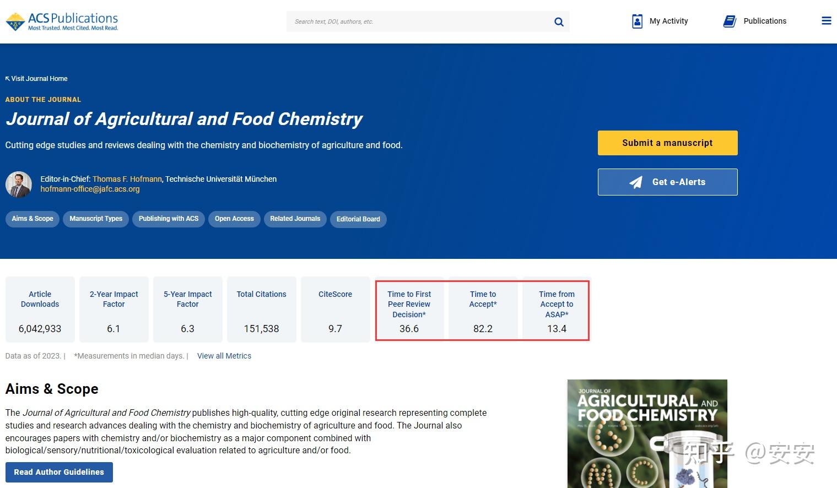Click the Visit Journal Home arrow link
The width and height of the screenshot is (837, 488).
point(36,79)
